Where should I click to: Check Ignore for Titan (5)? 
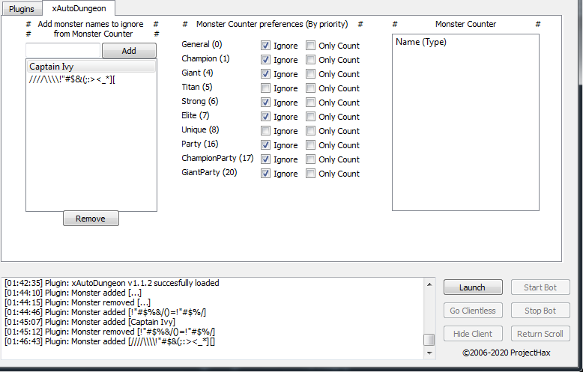pos(266,88)
